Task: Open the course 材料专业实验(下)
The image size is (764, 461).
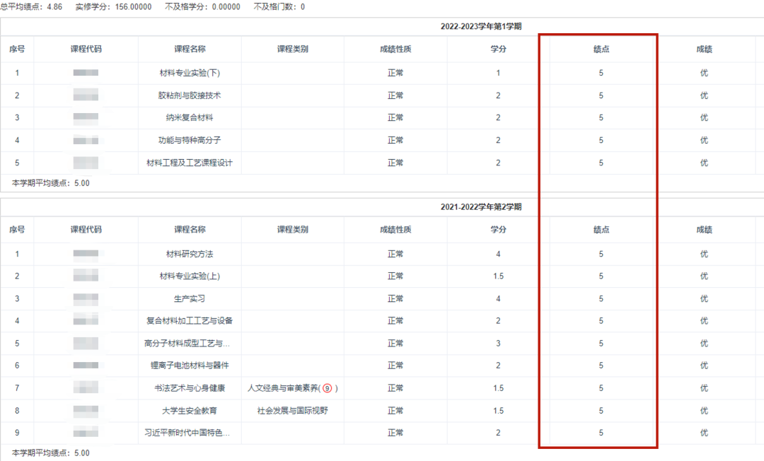Action: click(x=189, y=72)
